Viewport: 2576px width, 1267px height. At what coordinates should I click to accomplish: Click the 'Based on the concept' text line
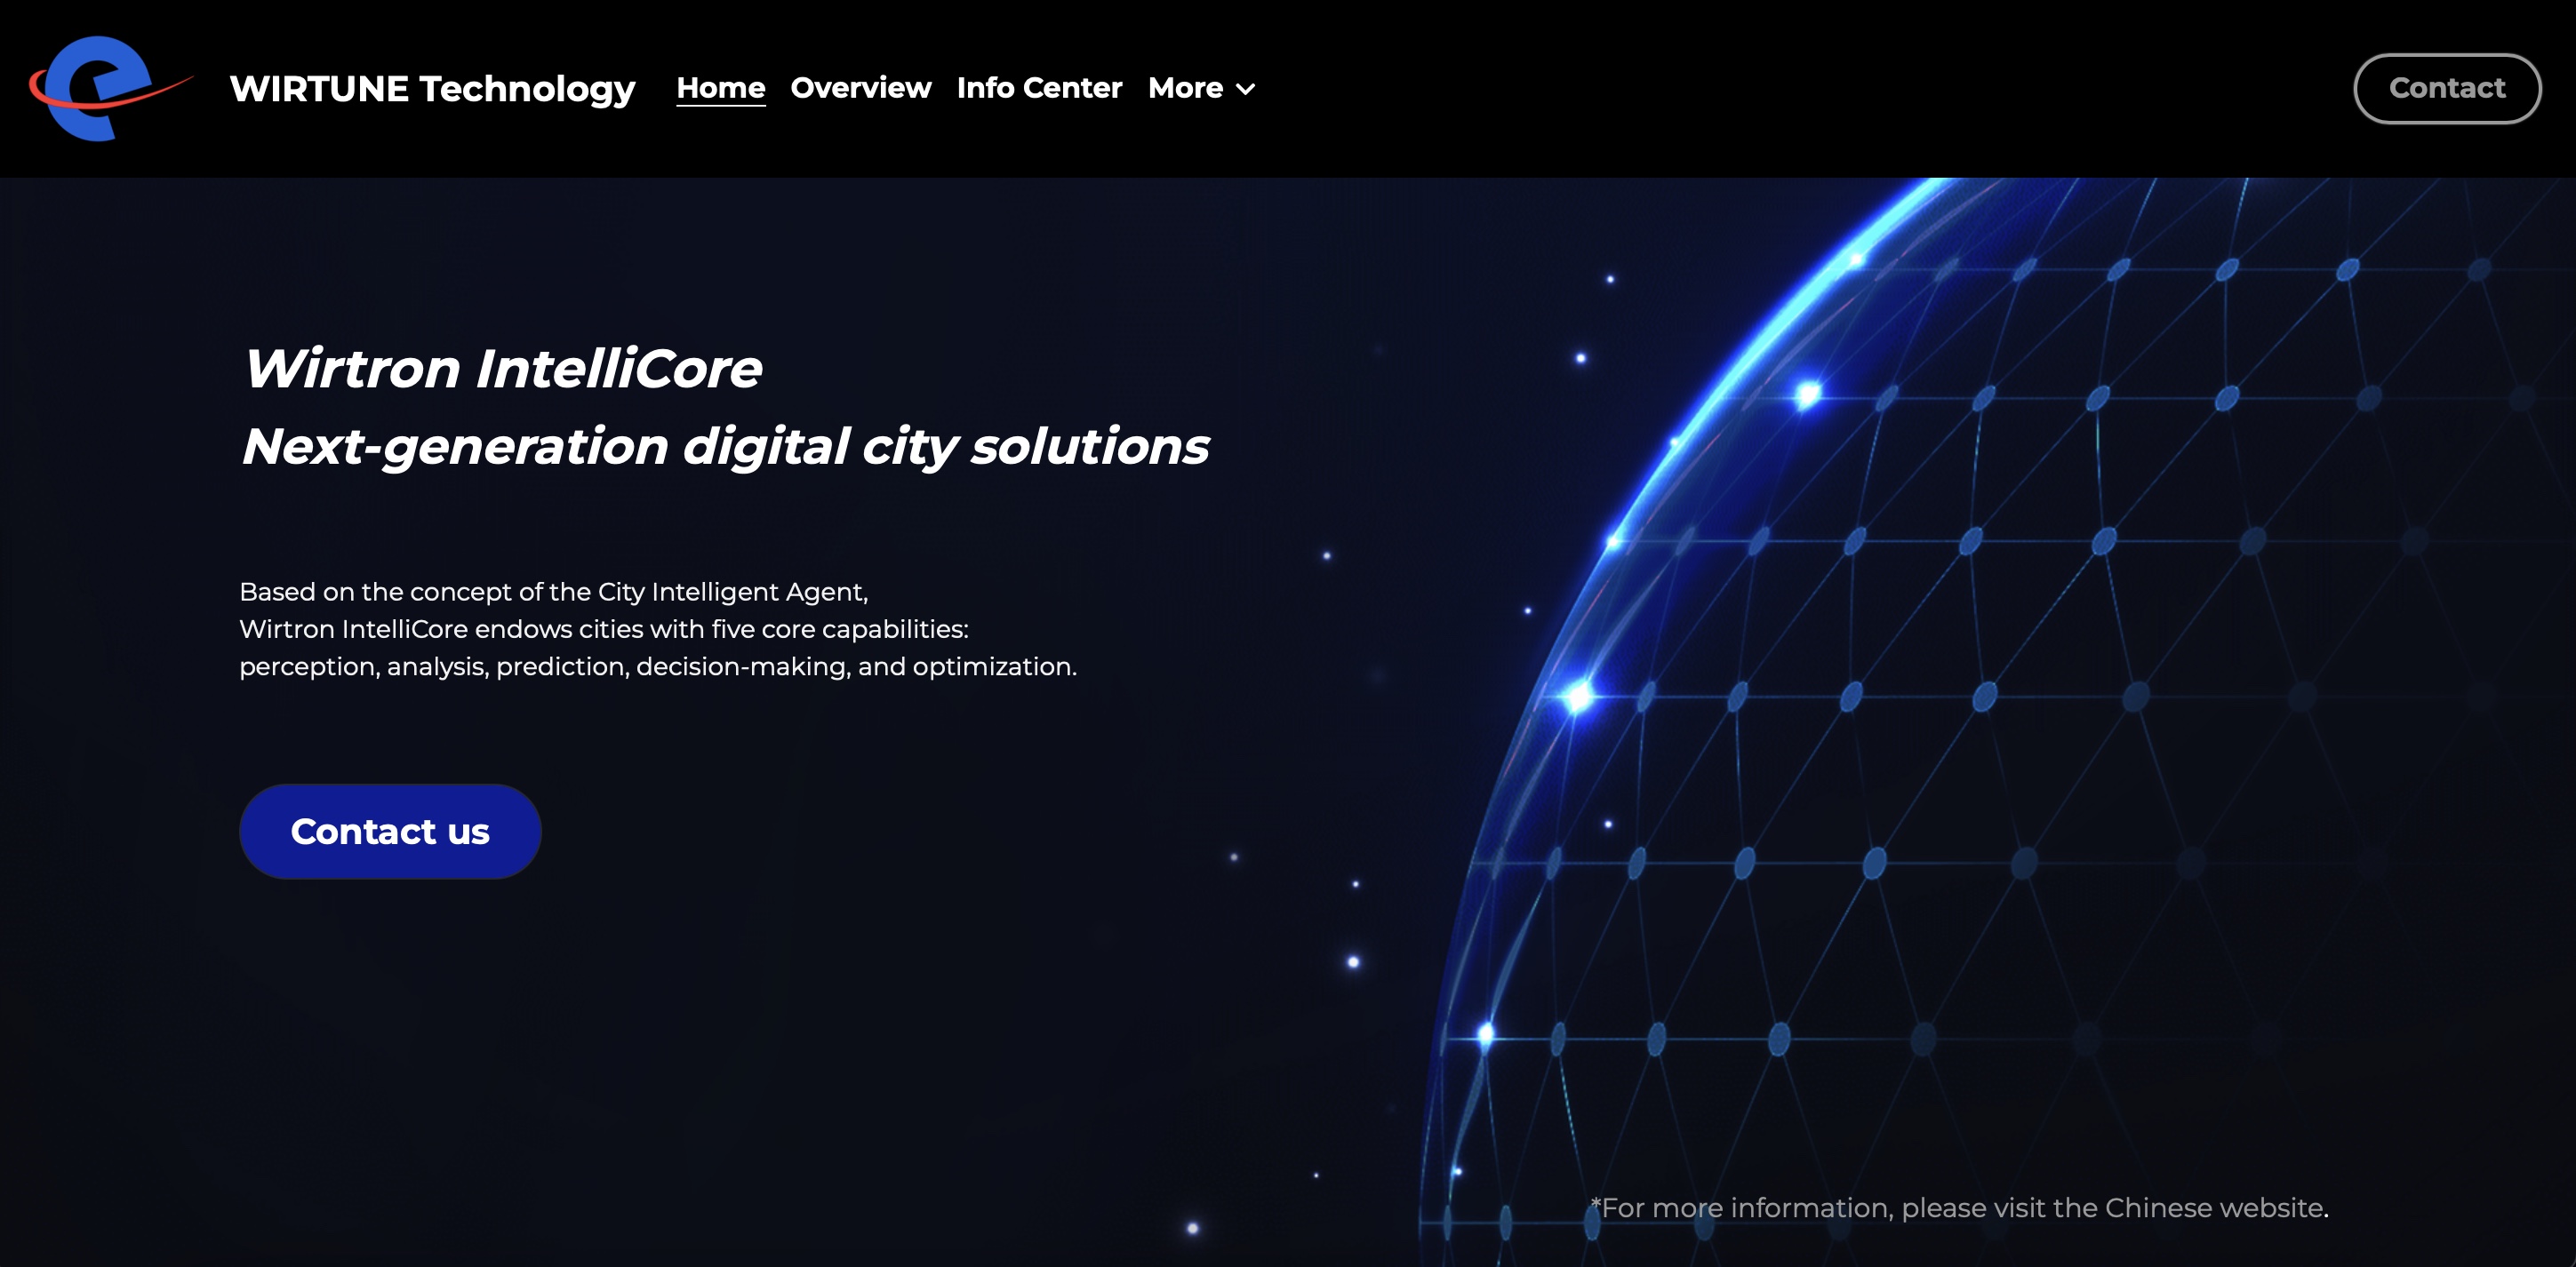[553, 592]
